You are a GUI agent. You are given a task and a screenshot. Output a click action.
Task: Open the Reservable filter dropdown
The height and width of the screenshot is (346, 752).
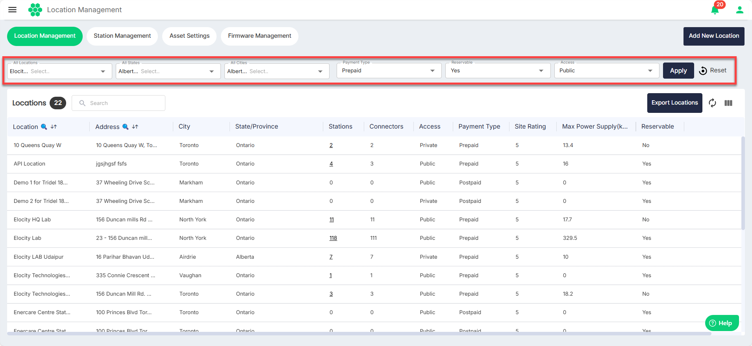click(498, 71)
